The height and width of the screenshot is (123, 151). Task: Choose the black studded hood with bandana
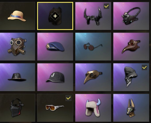131,77
